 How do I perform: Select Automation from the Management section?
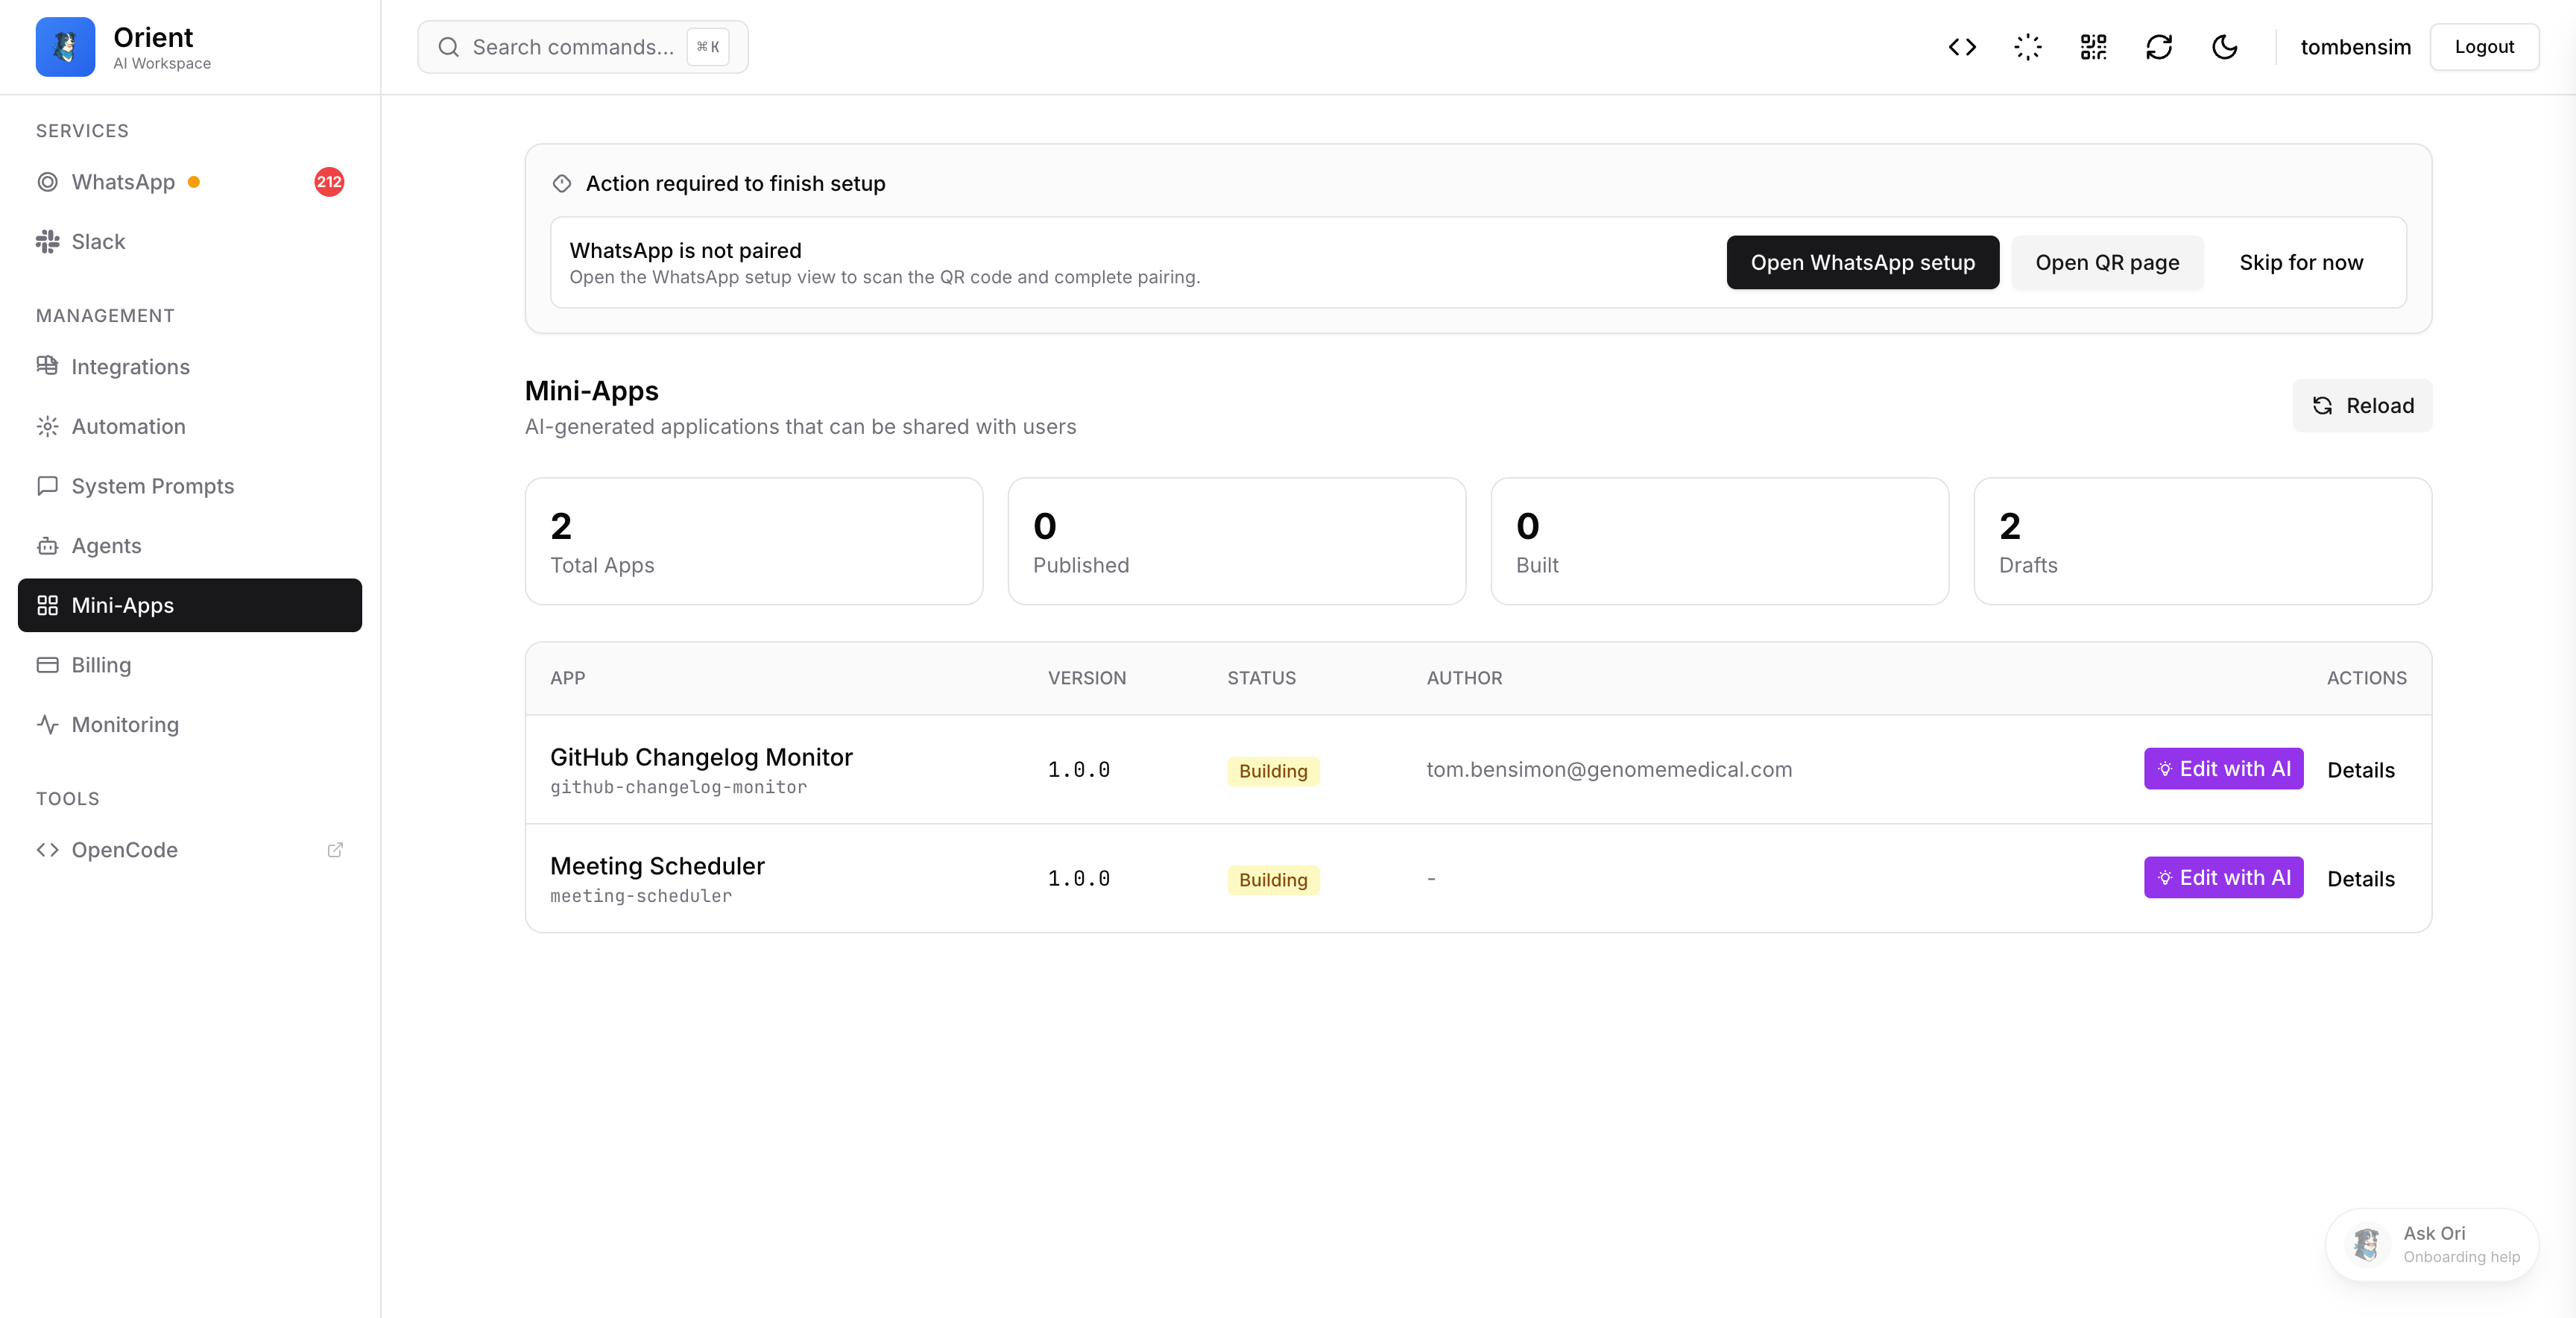point(130,426)
